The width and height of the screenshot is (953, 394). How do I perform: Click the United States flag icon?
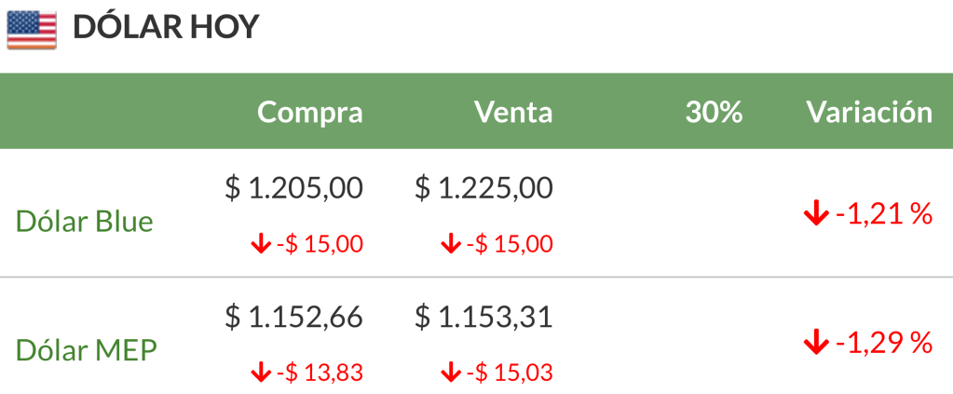click(32, 28)
